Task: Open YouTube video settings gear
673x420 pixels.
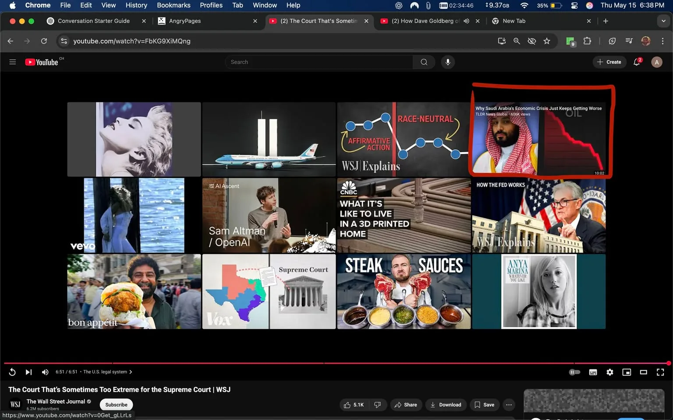Action: pos(609,372)
